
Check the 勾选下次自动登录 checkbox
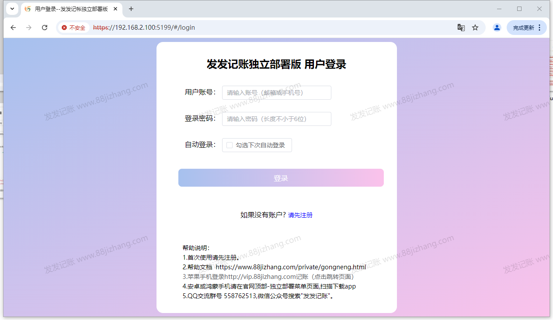pyautogui.click(x=230, y=145)
